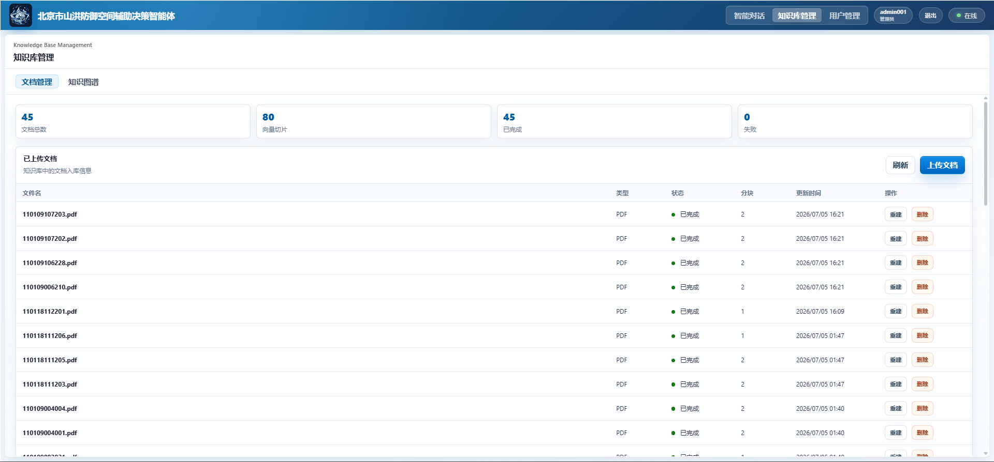The width and height of the screenshot is (994, 462).
Task: Delete the 110109107202.pdf document
Action: (x=922, y=238)
